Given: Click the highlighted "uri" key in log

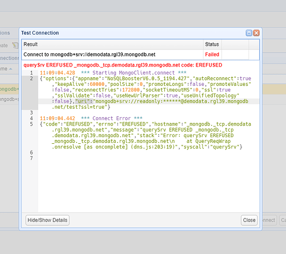Looking at the screenshot, I should coord(84,101).
